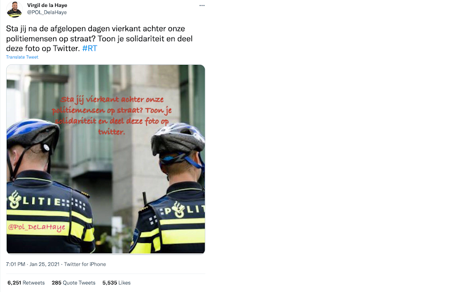Click the red overlay text in the photo

(112, 115)
